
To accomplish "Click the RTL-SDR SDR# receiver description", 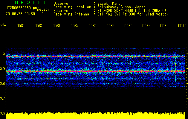I will (132, 11).
